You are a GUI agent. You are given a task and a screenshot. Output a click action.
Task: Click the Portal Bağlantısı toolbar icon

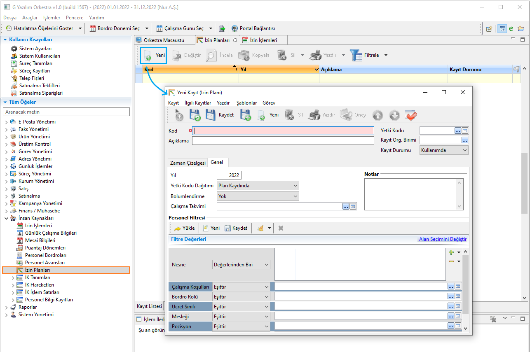point(235,28)
